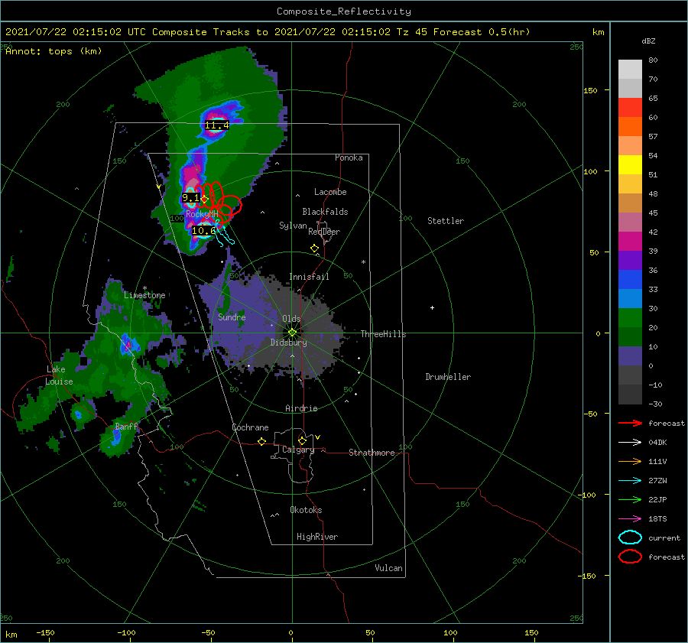The image size is (688, 643).
Task: Click the Ponoka town label
Action: point(349,158)
